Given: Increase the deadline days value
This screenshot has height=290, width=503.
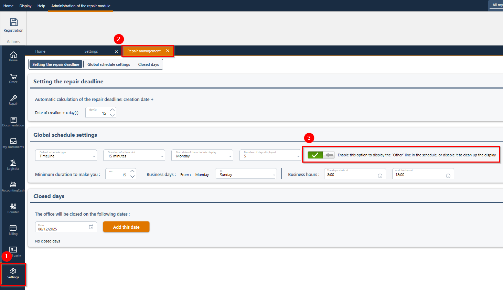Looking at the screenshot, I should click(x=113, y=110).
